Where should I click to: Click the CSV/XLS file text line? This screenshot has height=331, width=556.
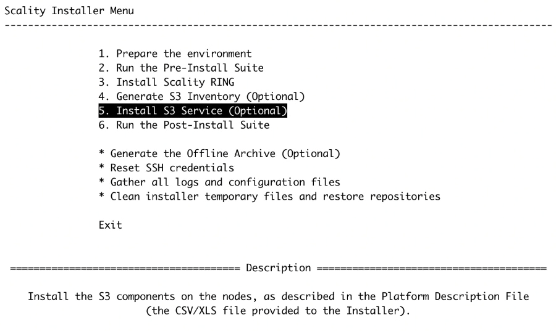point(279,311)
